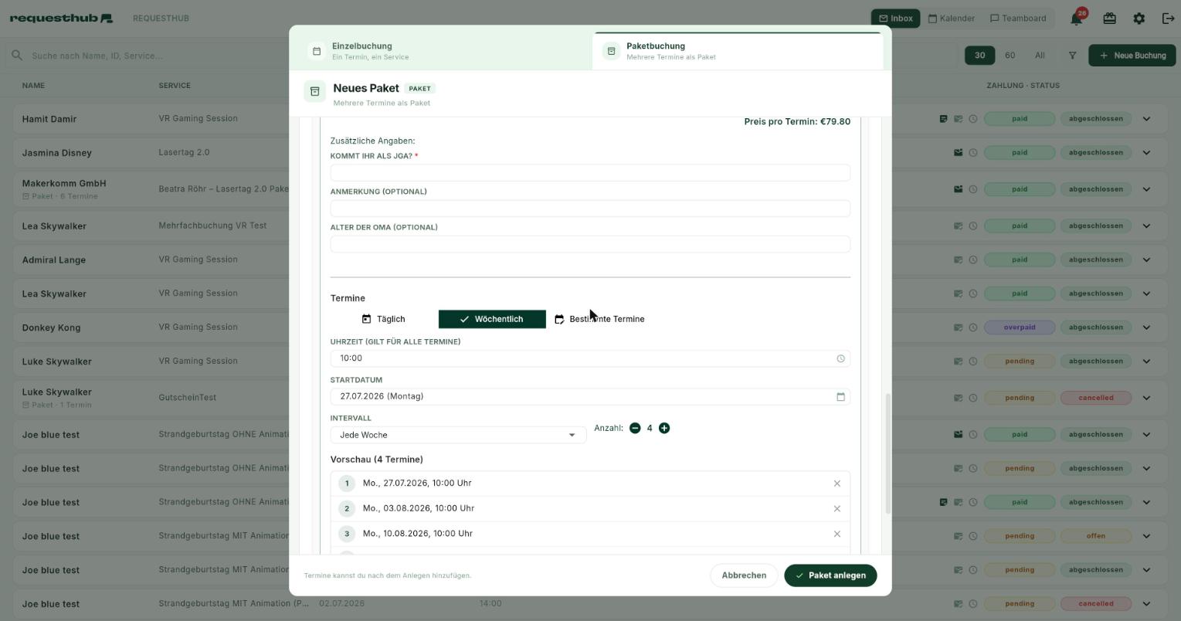Viewport: 1181px width, 621px height.
Task: Open the gift voucher icon
Action: (1109, 18)
